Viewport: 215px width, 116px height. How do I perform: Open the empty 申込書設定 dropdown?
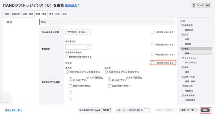[x=78, y=47]
